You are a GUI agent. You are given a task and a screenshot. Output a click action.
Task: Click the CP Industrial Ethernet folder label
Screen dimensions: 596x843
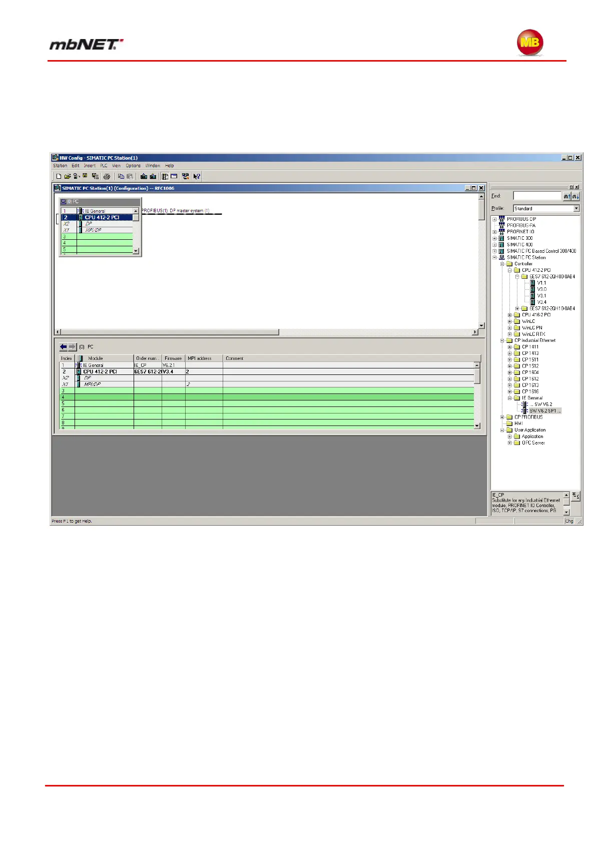535,340
